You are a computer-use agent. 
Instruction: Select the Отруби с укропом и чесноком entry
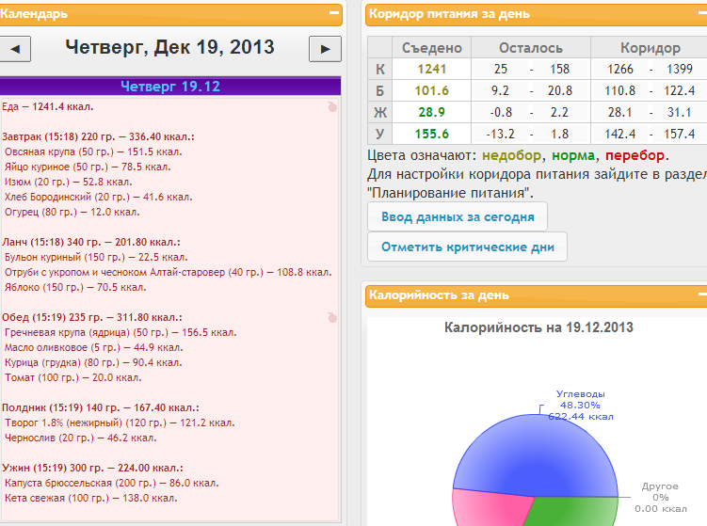tap(169, 272)
